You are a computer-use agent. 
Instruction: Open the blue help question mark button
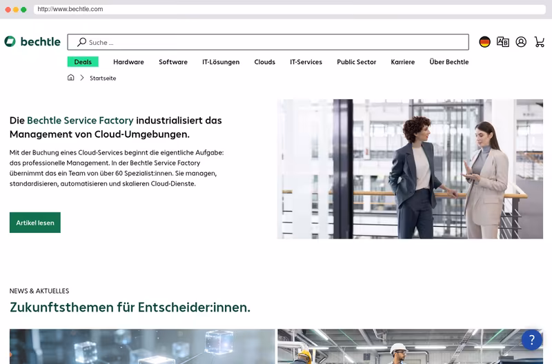pos(531,340)
